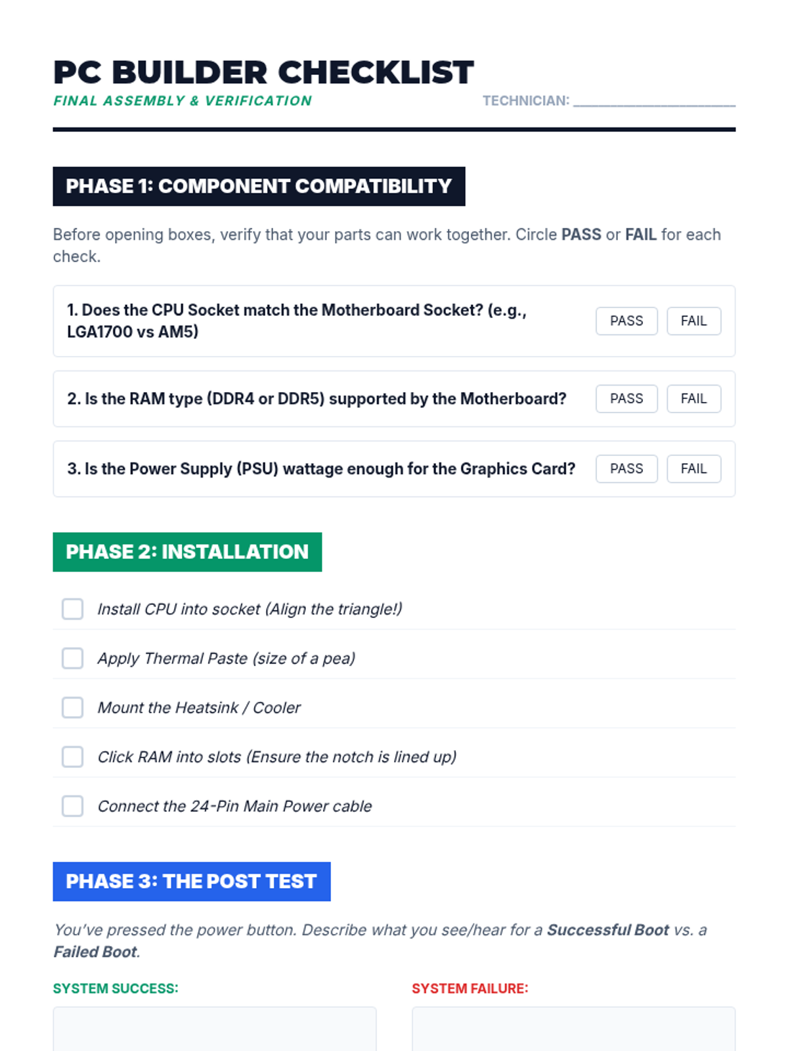Tick the Connect 24-Pin Main Power cable checkbox
Image resolution: width=788 pixels, height=1051 pixels.
[x=72, y=806]
